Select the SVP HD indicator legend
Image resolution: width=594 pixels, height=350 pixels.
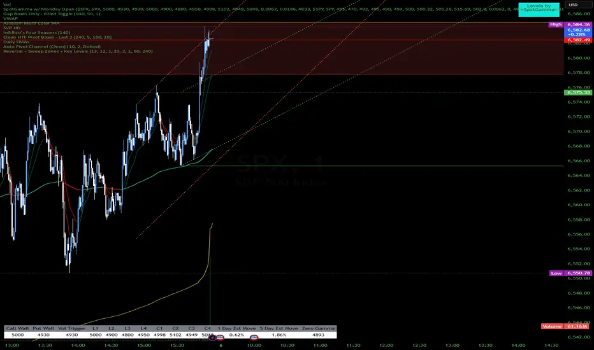[x=11, y=28]
